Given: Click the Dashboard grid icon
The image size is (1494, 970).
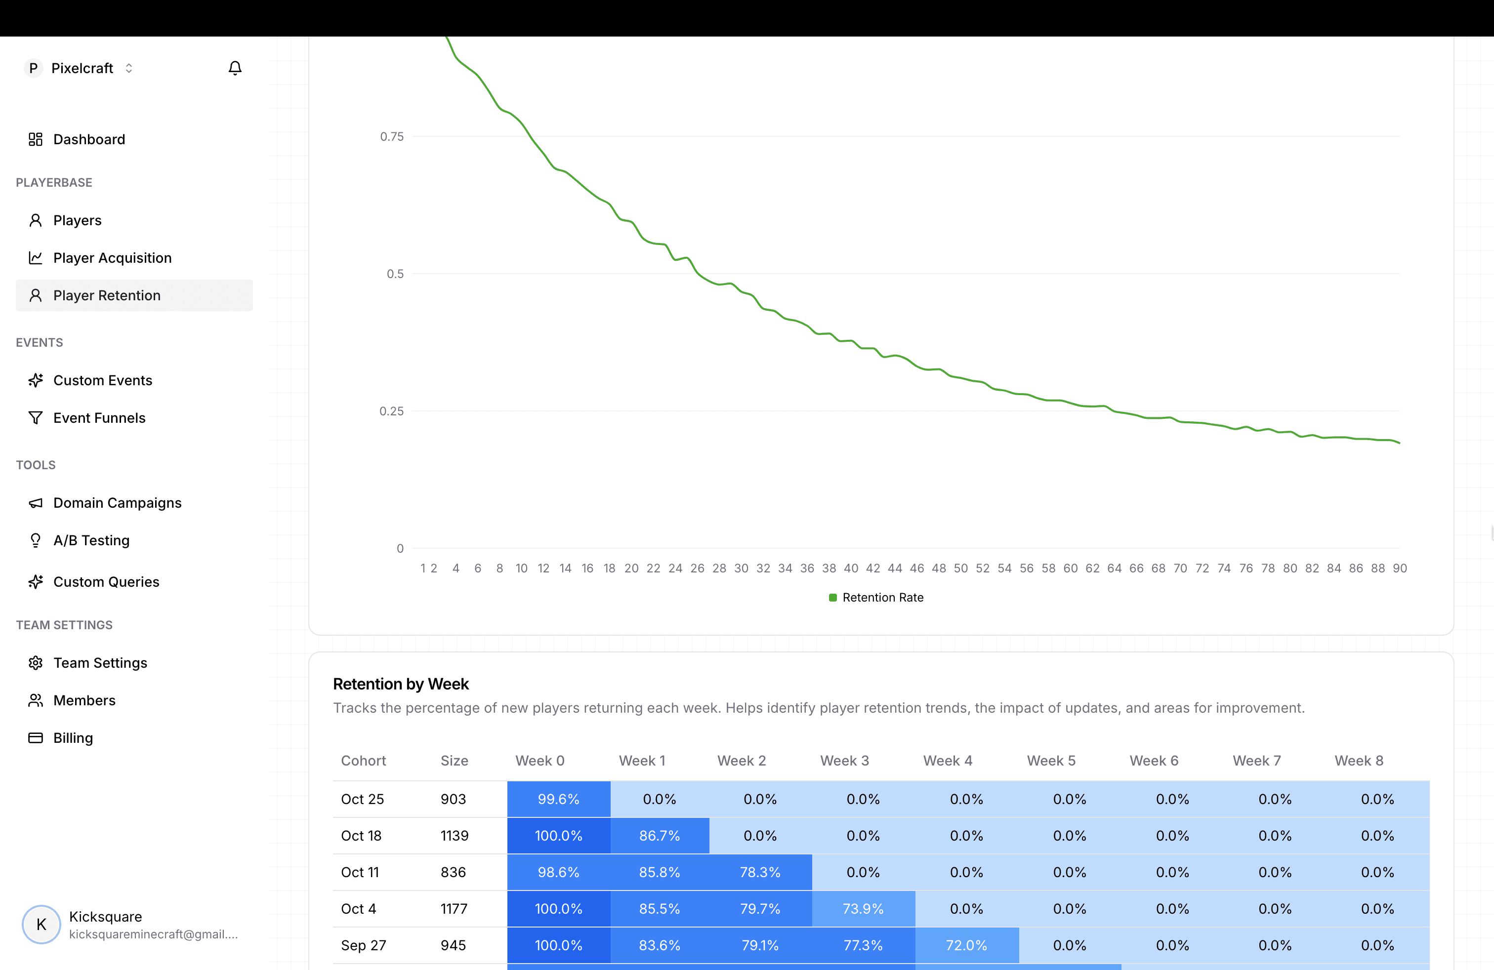Looking at the screenshot, I should 36,139.
